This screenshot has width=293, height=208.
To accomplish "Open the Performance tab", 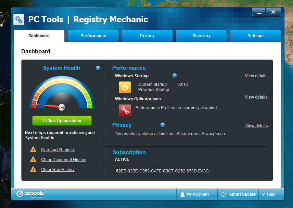I will pyautogui.click(x=93, y=36).
